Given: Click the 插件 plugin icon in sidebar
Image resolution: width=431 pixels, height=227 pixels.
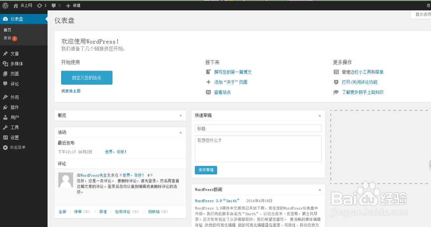Looking at the screenshot, I should pos(5,107).
